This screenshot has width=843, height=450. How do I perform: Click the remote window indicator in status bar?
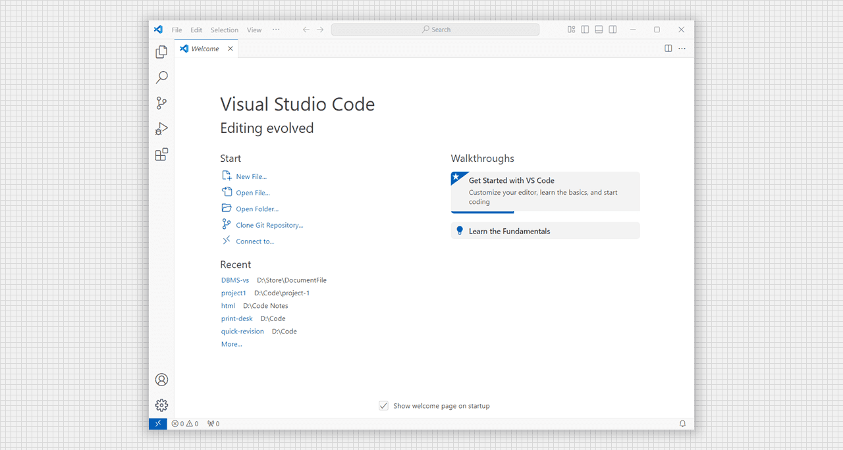click(x=158, y=424)
